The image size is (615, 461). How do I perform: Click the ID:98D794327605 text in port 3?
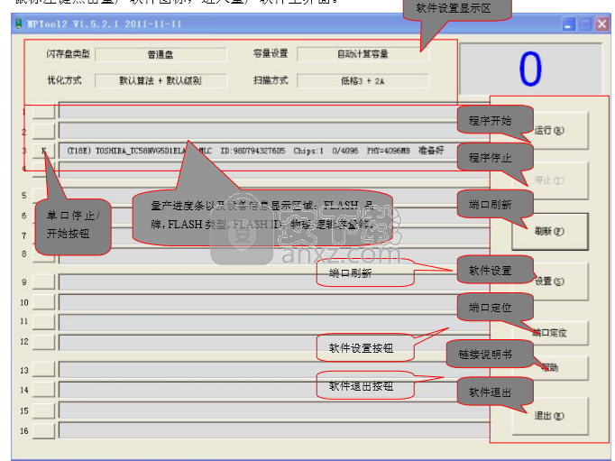(x=252, y=151)
